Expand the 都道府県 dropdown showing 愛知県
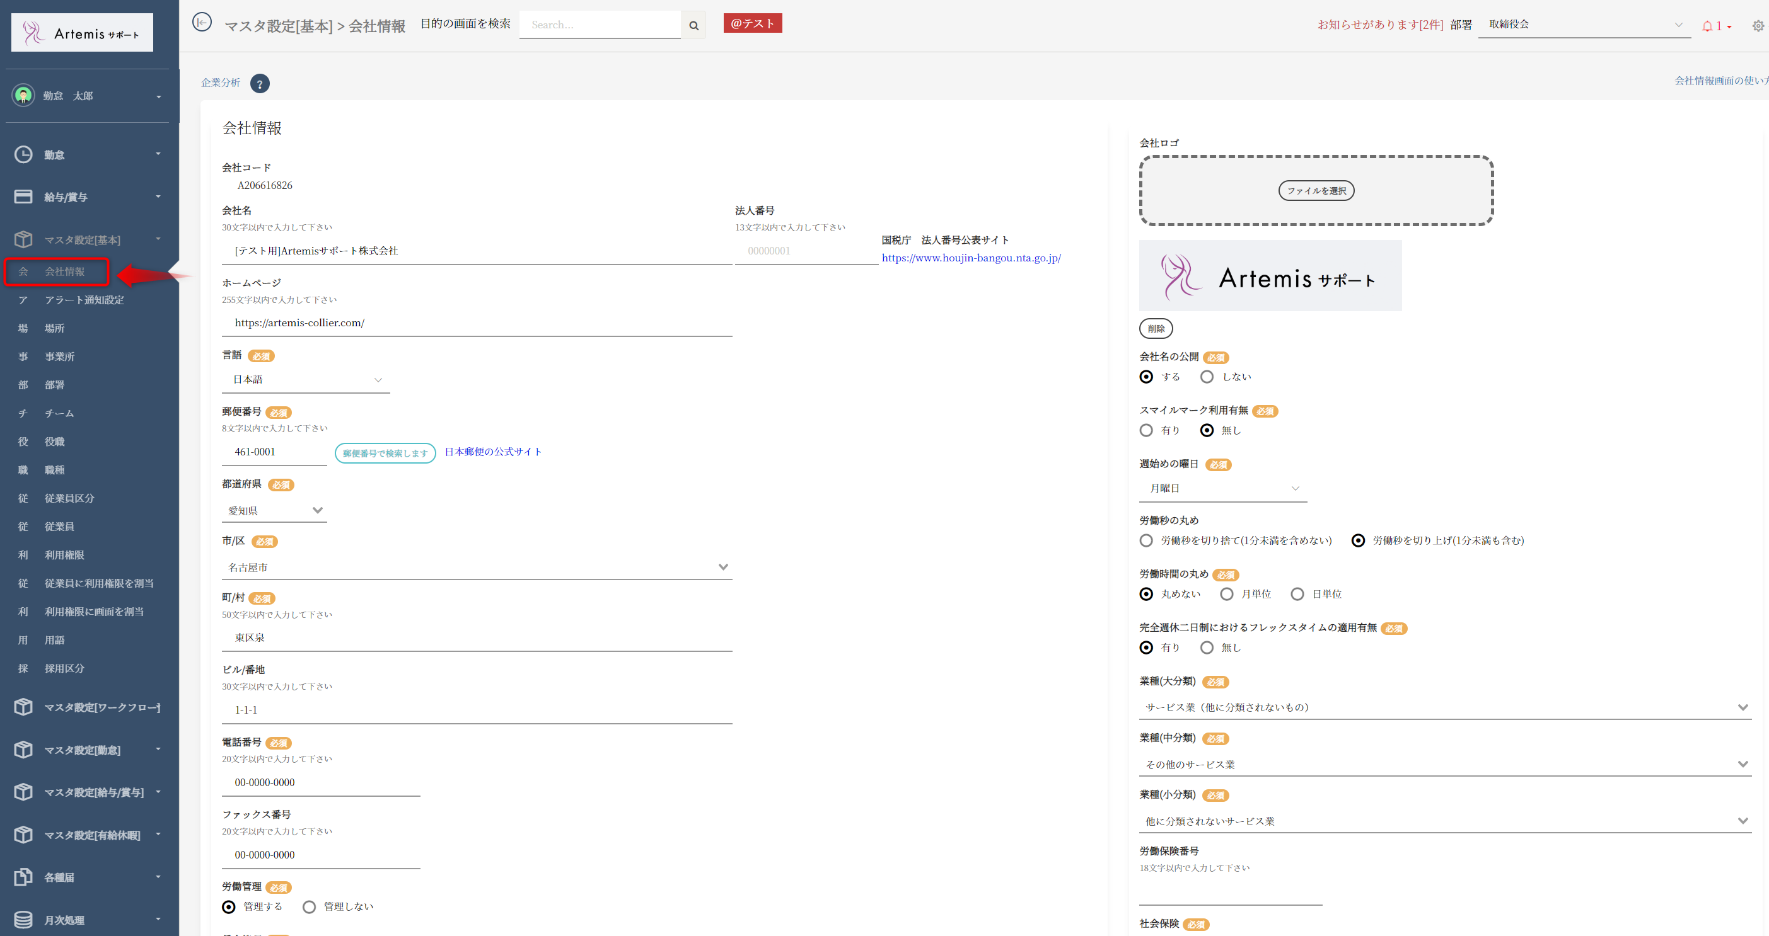The height and width of the screenshot is (936, 1769). point(275,511)
